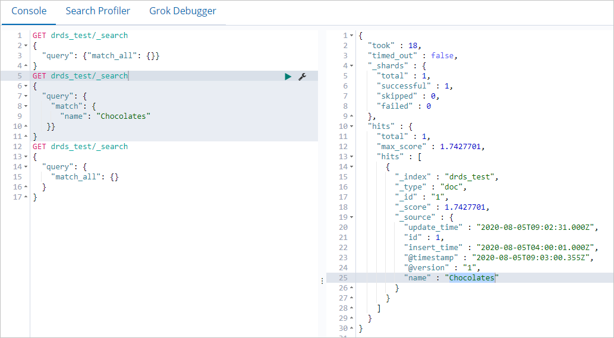Collapse the block at editor line 2
The image size is (614, 338).
[27, 46]
